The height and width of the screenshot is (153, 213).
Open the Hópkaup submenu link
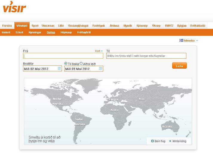tap(66, 32)
